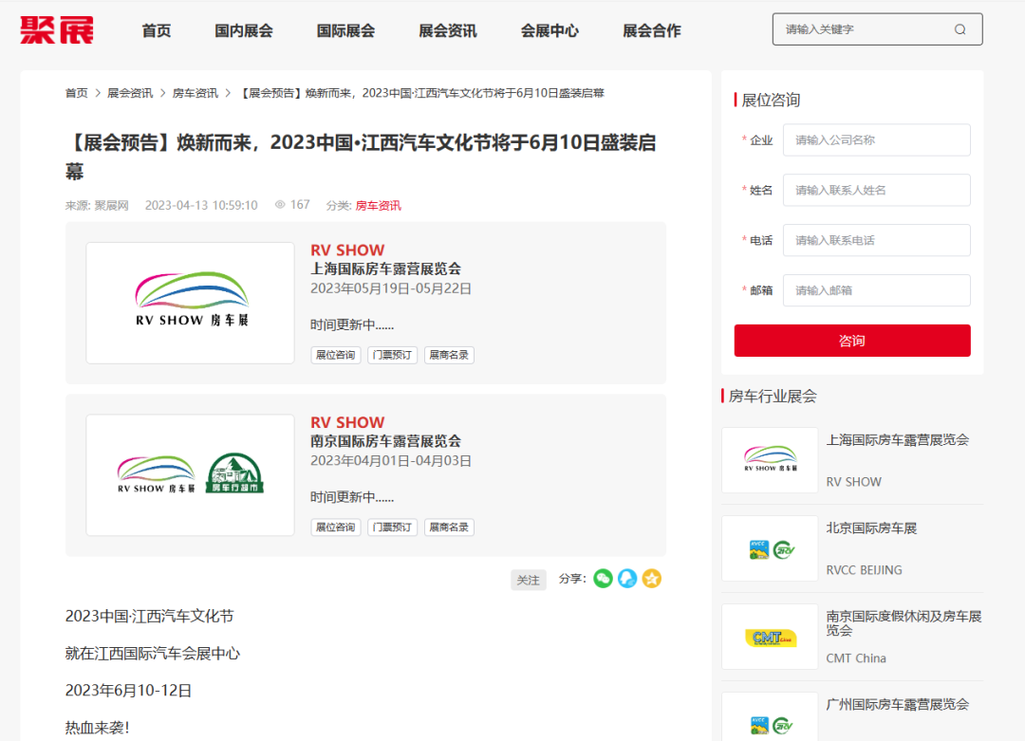
Task: Open sidebar link 广州国际房车露营展览会
Action: pos(898,704)
